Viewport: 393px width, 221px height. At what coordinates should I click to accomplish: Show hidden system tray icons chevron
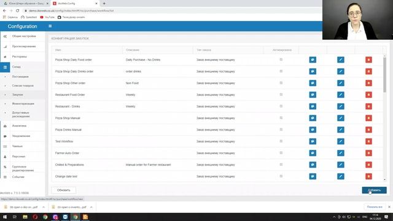tap(334, 217)
